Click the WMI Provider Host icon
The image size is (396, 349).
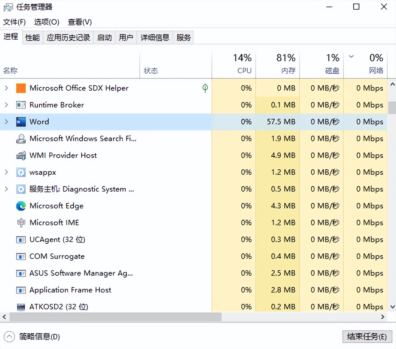(x=21, y=155)
